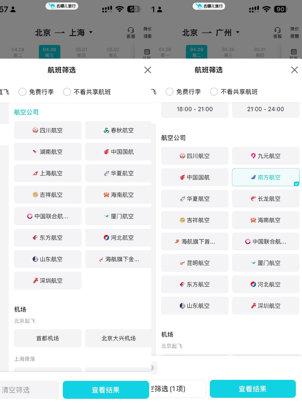Switch to 05.01 周四 date in left screen
Image resolution: width=302 pixels, height=403 pixels.
click(x=81, y=52)
